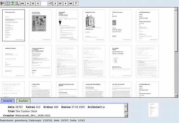Image resolution: width=179 pixels, height=123 pixels.
Task: Select the thumbnail with cowboy cover image
Action: [40, 25]
